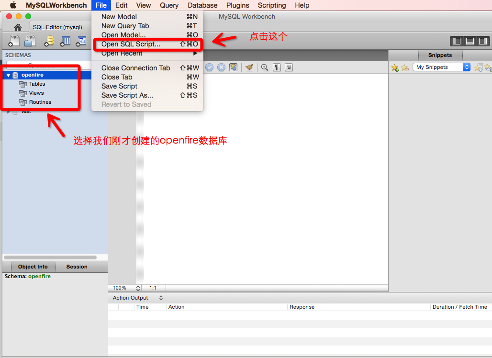Toggle the left sidebar panel

click(457, 41)
